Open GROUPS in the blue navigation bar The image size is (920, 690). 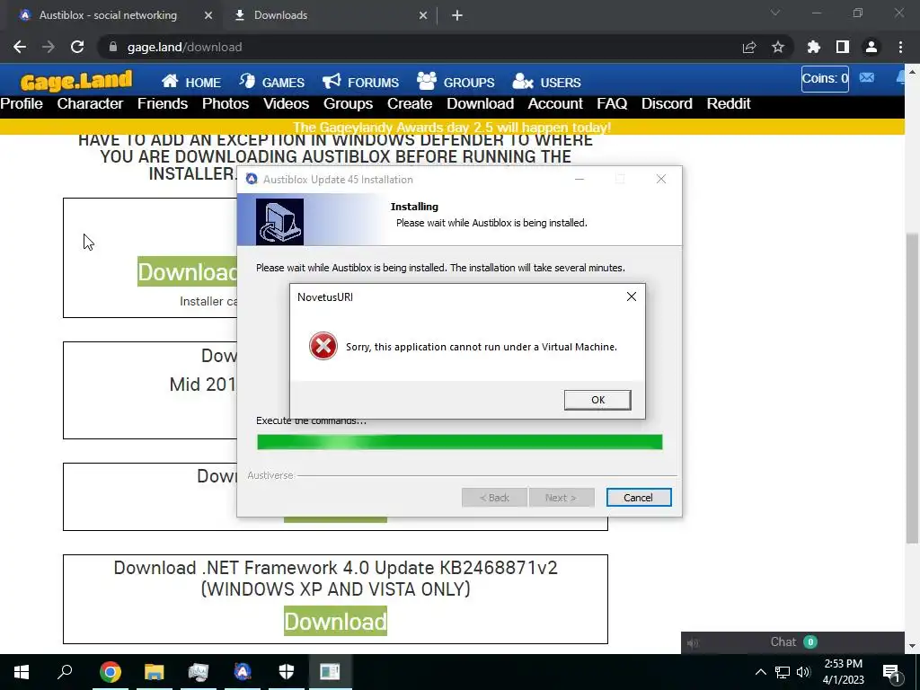pos(456,82)
